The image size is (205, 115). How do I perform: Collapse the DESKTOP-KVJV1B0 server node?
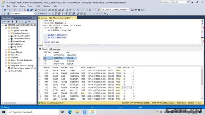(x=3, y=25)
